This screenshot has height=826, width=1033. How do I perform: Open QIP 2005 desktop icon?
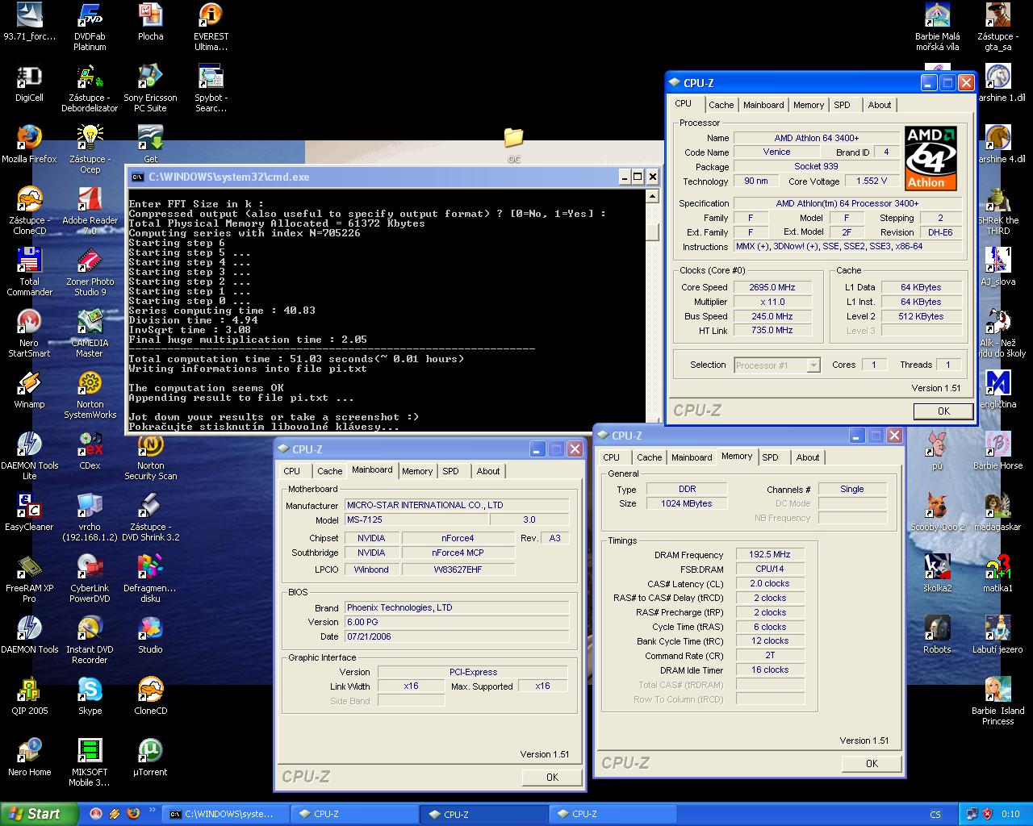29,696
